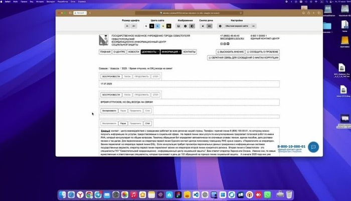Click СООБЩИТЬ О ПРОБЛЕМЕ button
The image size is (351, 201).
click(262, 52)
